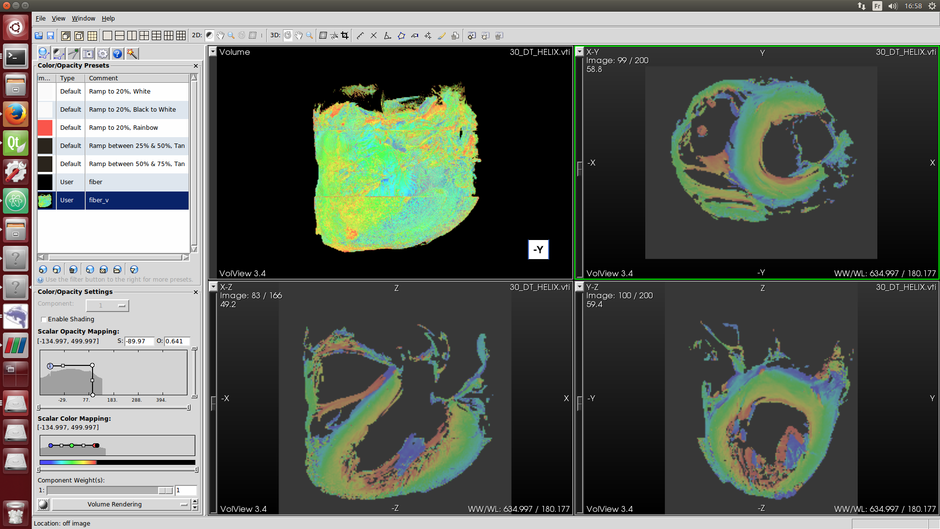Open the Window menu

83,18
